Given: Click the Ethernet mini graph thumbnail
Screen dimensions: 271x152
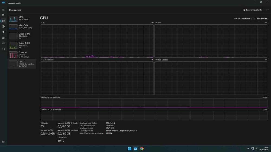Looking at the screenshot, I should coord(13,55).
